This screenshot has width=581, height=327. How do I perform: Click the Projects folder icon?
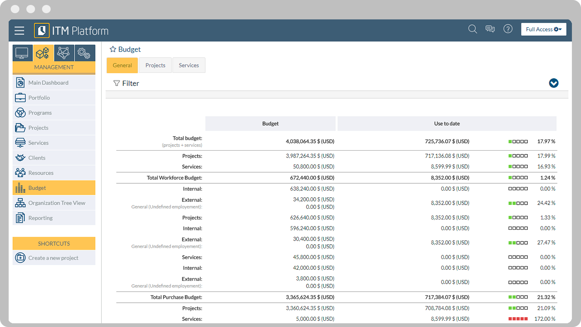(x=20, y=128)
